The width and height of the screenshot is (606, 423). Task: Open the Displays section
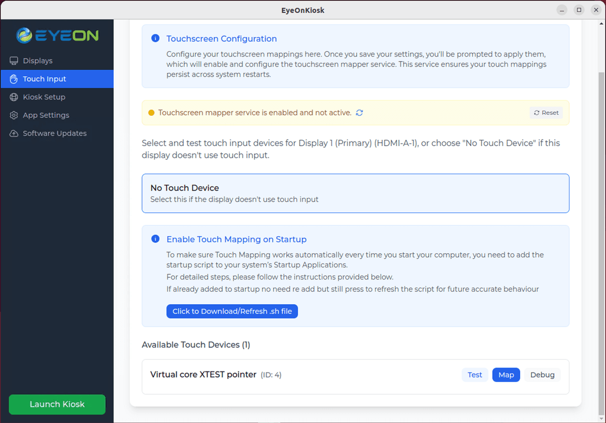[38, 60]
